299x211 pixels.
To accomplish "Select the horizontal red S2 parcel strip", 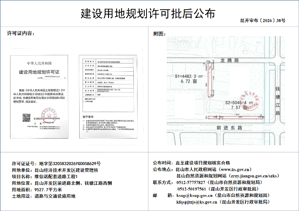I will coord(234,117).
